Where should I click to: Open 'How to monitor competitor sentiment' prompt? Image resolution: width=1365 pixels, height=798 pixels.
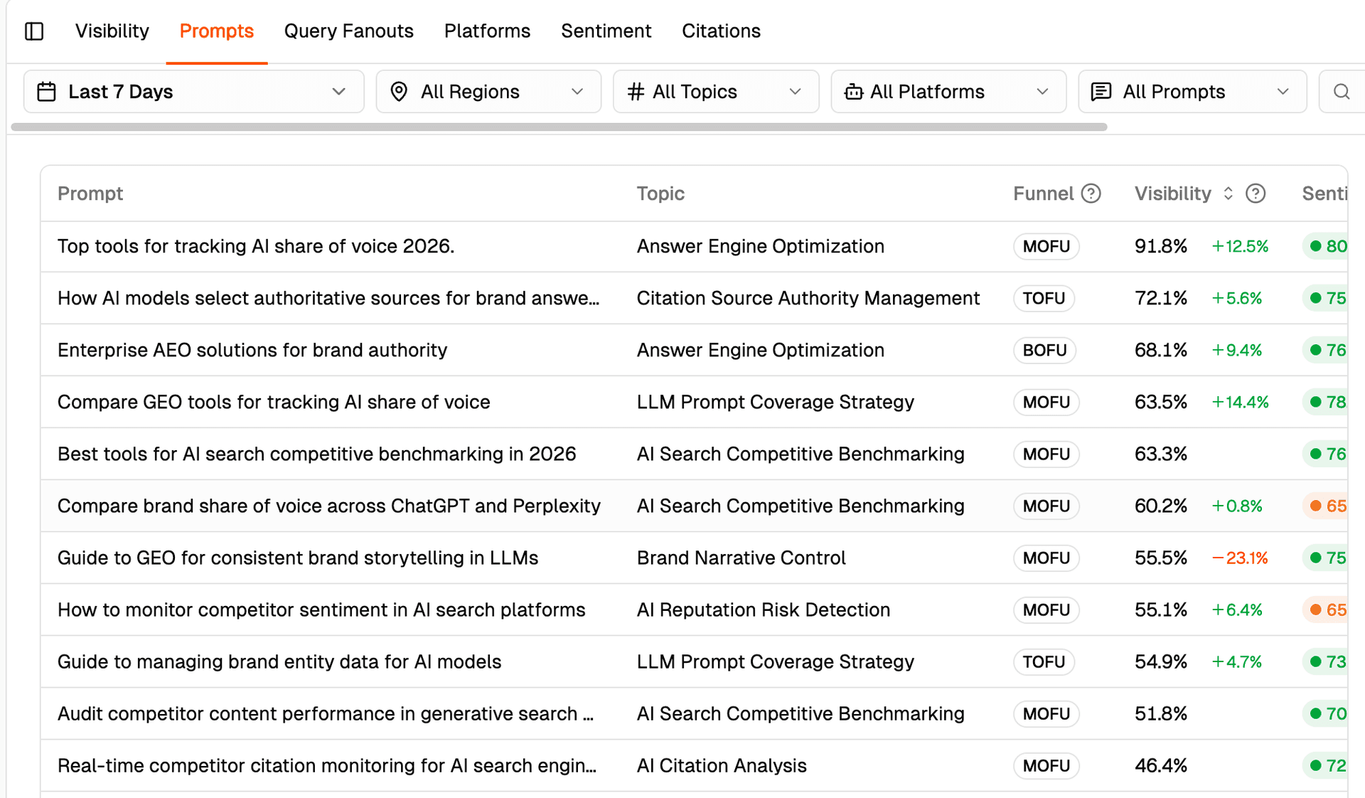321,610
